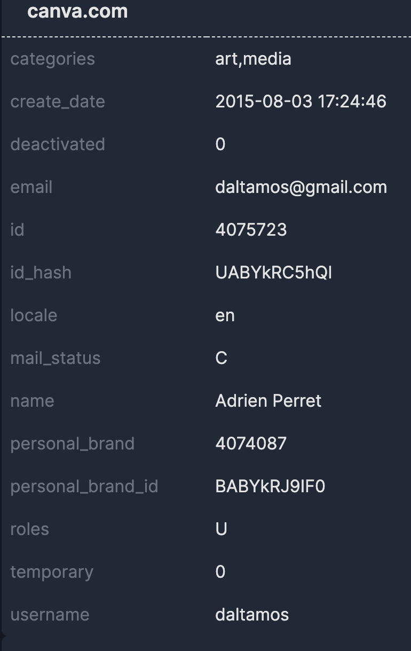Select the id_hash field label

(x=41, y=273)
